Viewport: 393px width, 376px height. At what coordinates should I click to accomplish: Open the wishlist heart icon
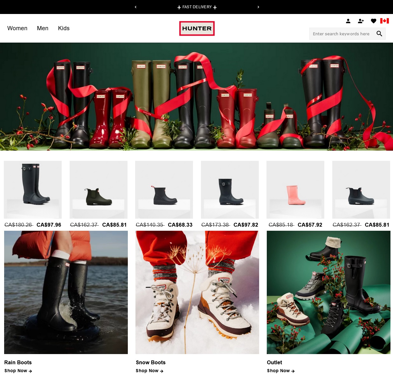click(x=374, y=21)
